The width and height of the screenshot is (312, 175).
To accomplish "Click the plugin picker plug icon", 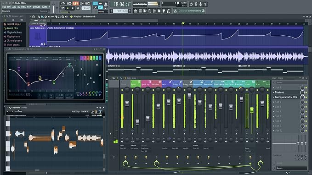I will 164,11.
